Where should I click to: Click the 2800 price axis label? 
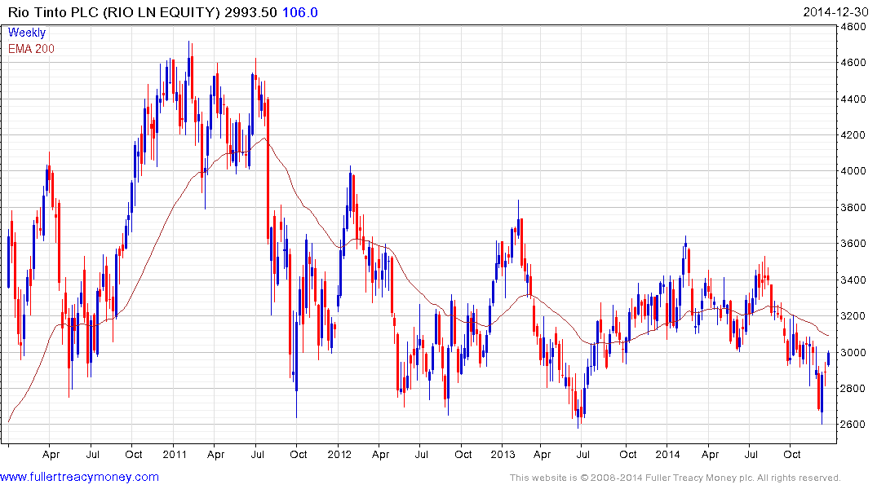(x=853, y=388)
